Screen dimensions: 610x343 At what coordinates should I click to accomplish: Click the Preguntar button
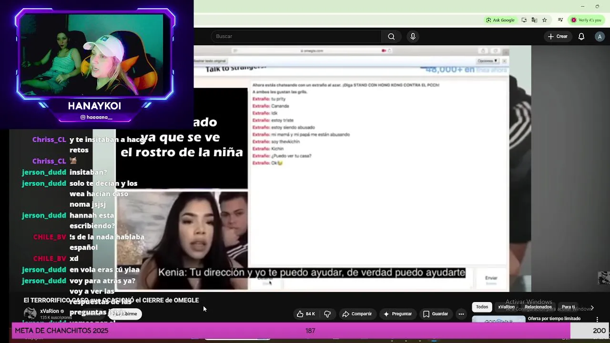pos(397,314)
